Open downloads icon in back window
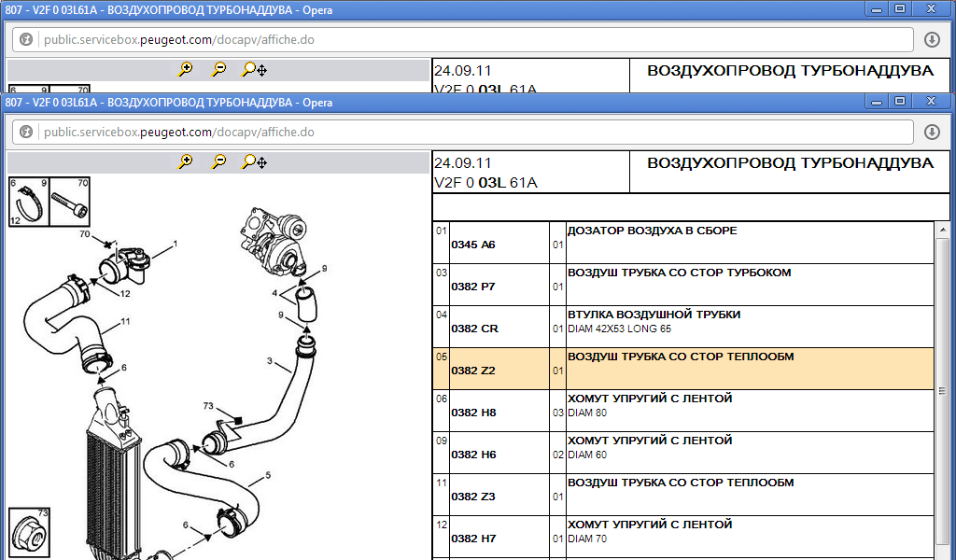The height and width of the screenshot is (560, 956). coord(932,40)
